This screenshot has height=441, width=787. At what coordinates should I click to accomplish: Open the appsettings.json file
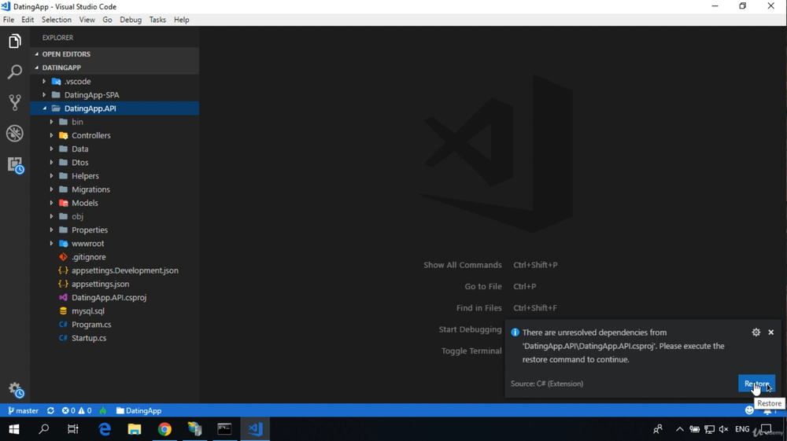click(x=114, y=284)
